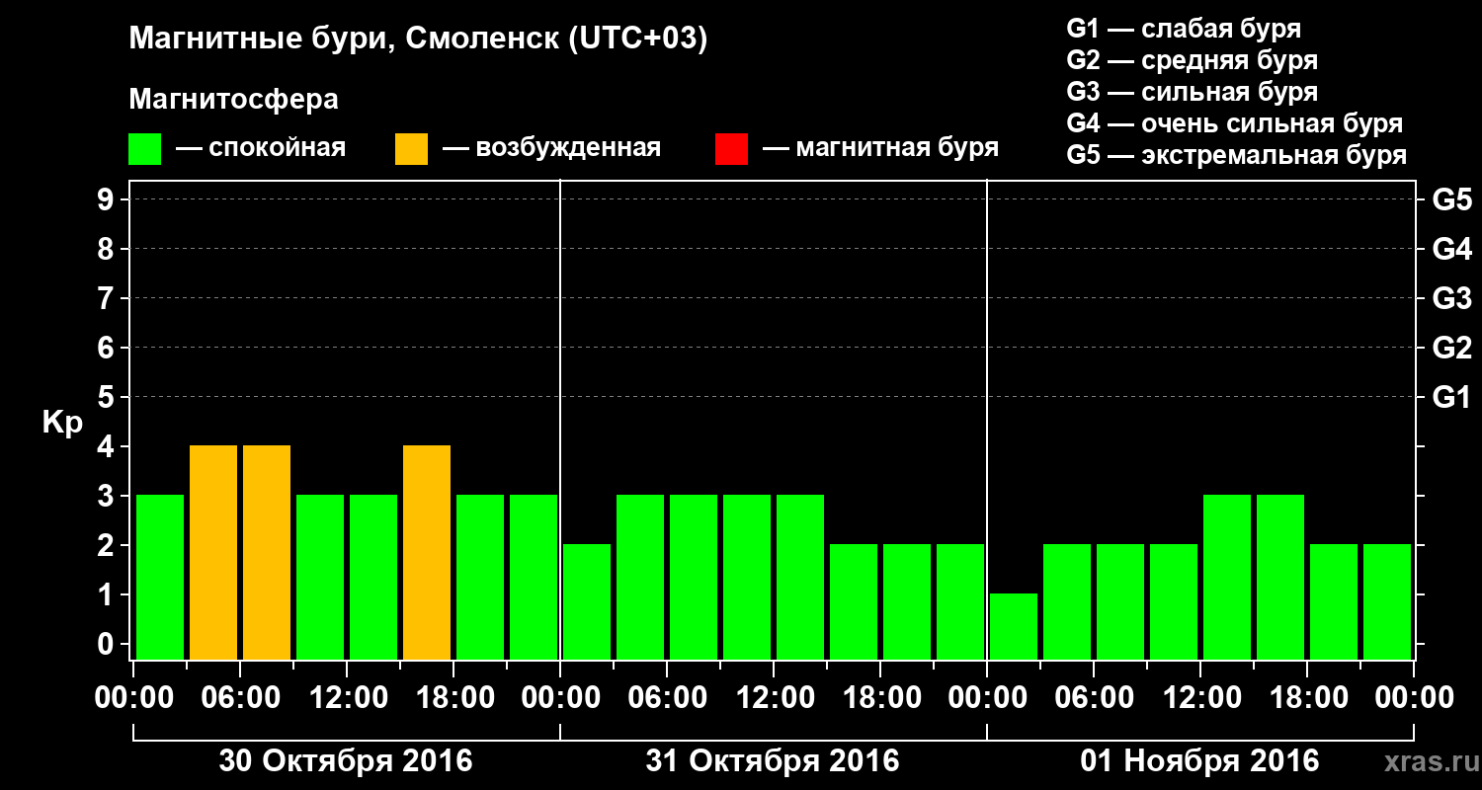1482x790 pixels.
Task: Select the 'G3 — сильная буря' line
Action: 1193,92
